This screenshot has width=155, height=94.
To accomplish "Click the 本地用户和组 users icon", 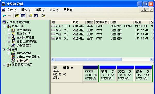I will click(x=13, y=38).
